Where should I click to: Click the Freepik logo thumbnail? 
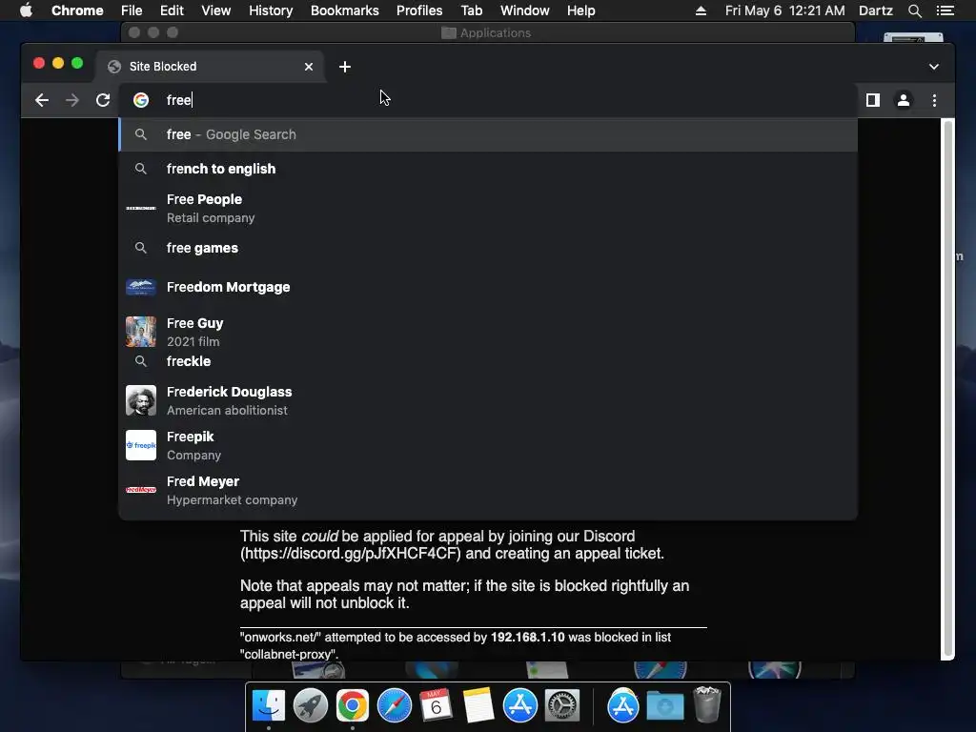pyautogui.click(x=141, y=445)
